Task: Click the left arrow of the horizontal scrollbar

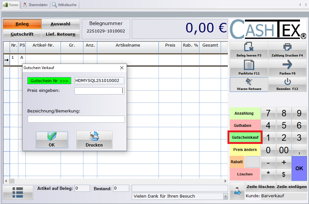Action: click(x=5, y=181)
